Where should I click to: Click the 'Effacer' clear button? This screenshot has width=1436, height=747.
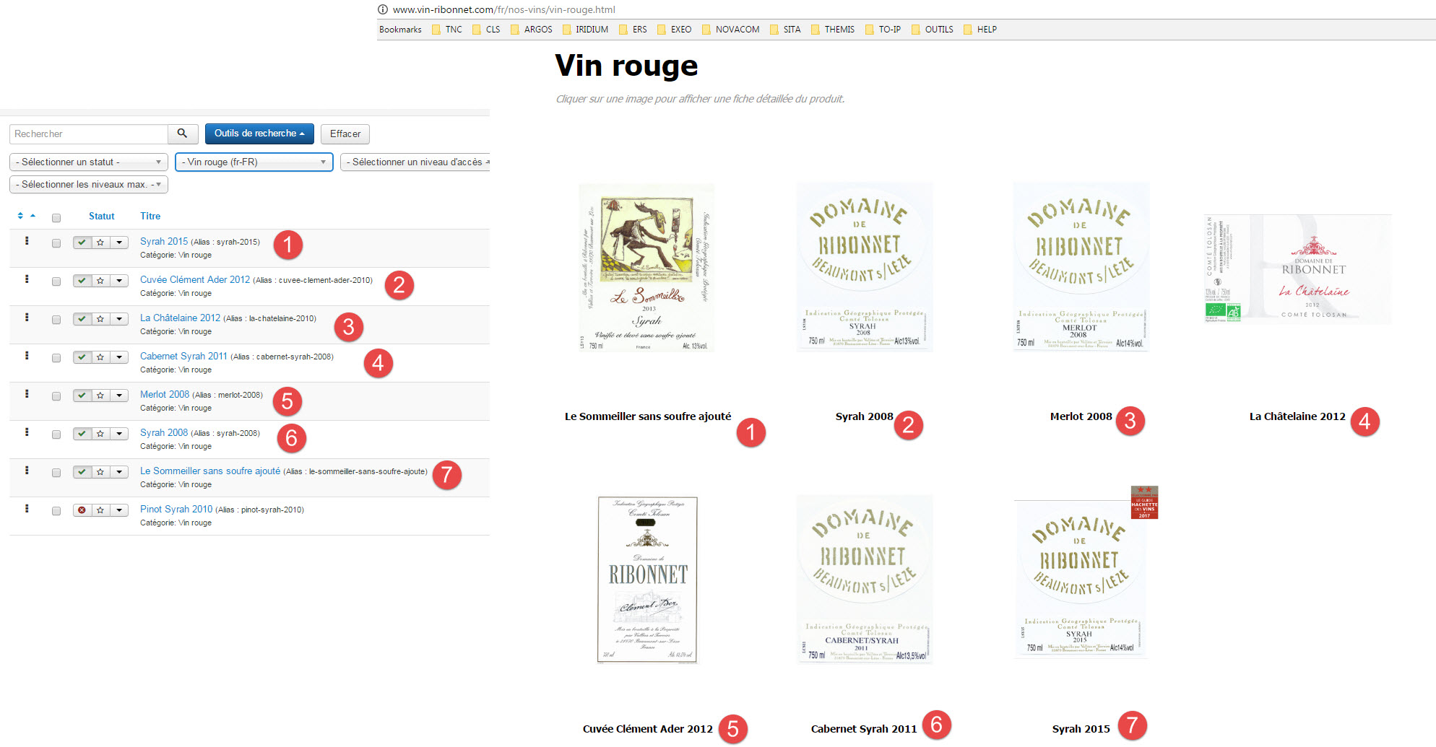345,134
